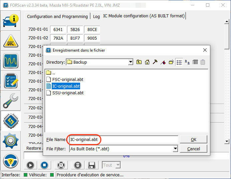Open the steering wheel help section
231x179 pixels.
11,161
